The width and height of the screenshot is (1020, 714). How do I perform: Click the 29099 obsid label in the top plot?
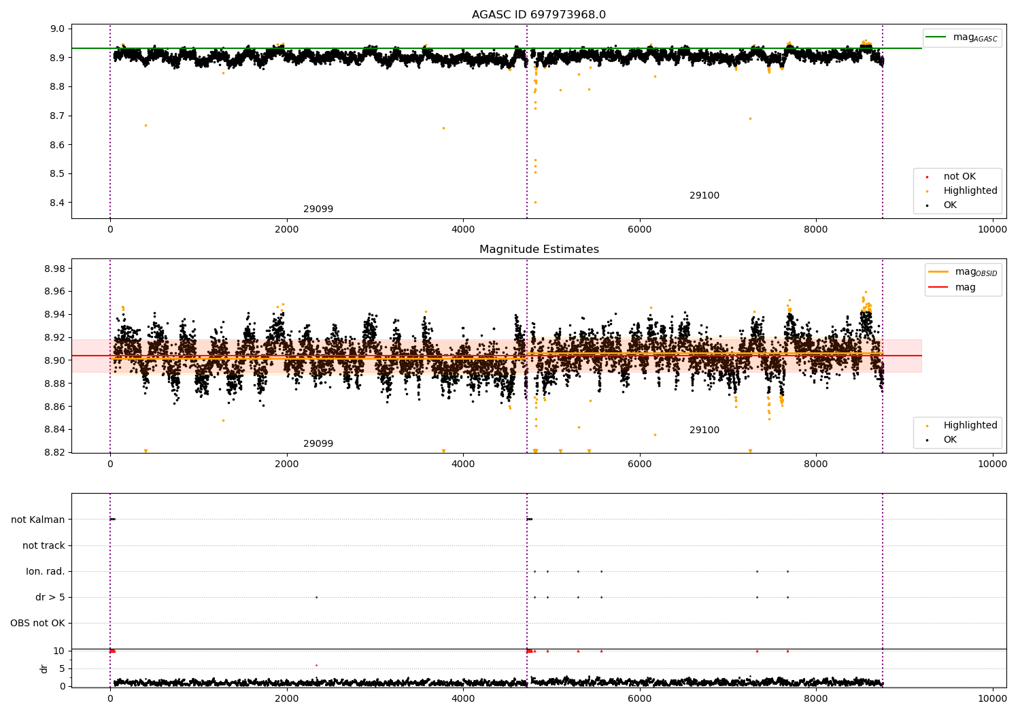coord(318,209)
